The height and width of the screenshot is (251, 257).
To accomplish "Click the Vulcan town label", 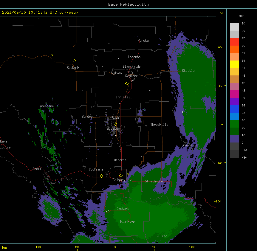I will 162,236.
